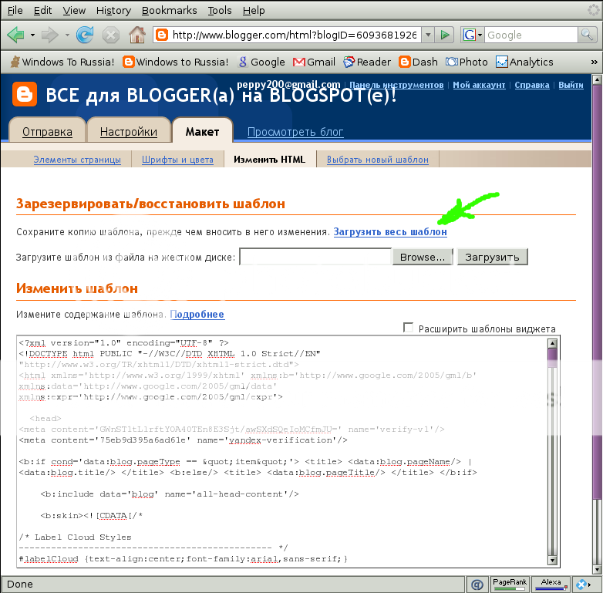Open the Back history dropdown arrow
The height and width of the screenshot is (593, 603).
32,35
